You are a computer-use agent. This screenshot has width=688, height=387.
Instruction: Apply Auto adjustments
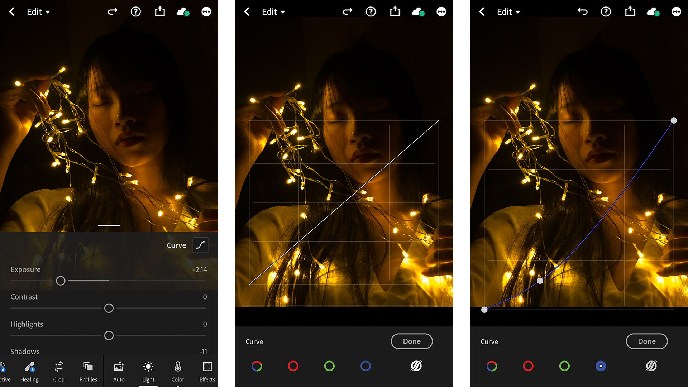[119, 372]
